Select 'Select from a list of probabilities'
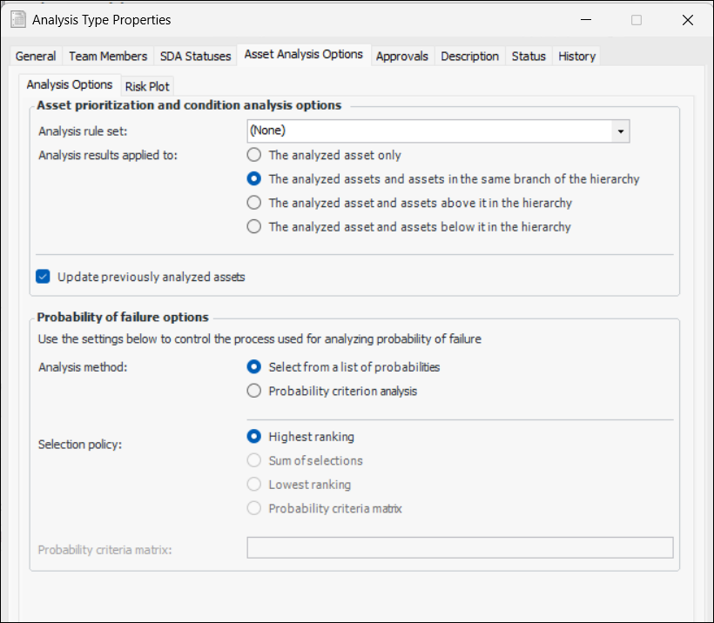Screen dimensions: 714x623 click(x=254, y=367)
